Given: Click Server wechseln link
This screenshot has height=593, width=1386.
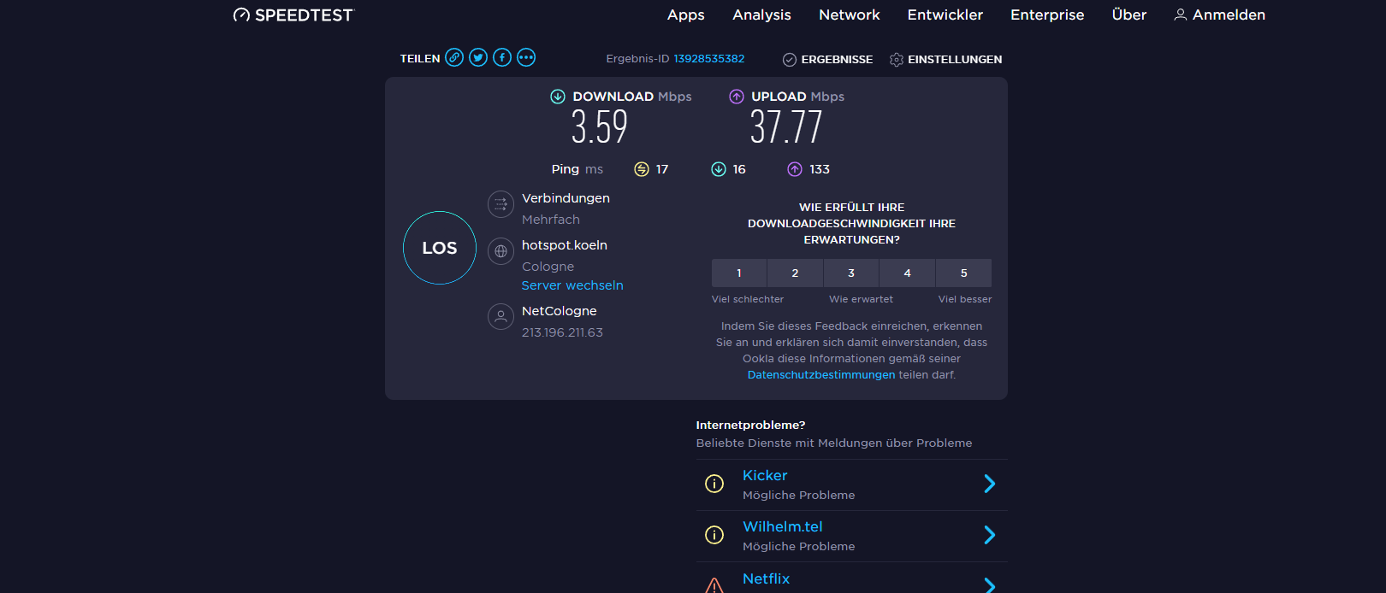Looking at the screenshot, I should pyautogui.click(x=572, y=285).
